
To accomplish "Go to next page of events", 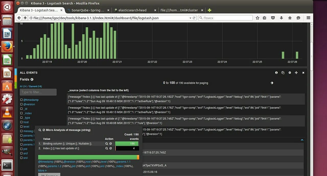I will click(272, 83).
